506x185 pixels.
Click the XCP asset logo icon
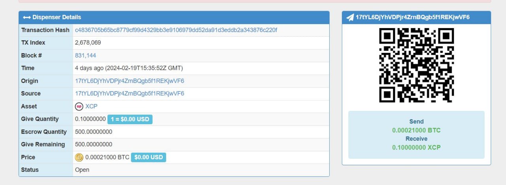coord(79,107)
